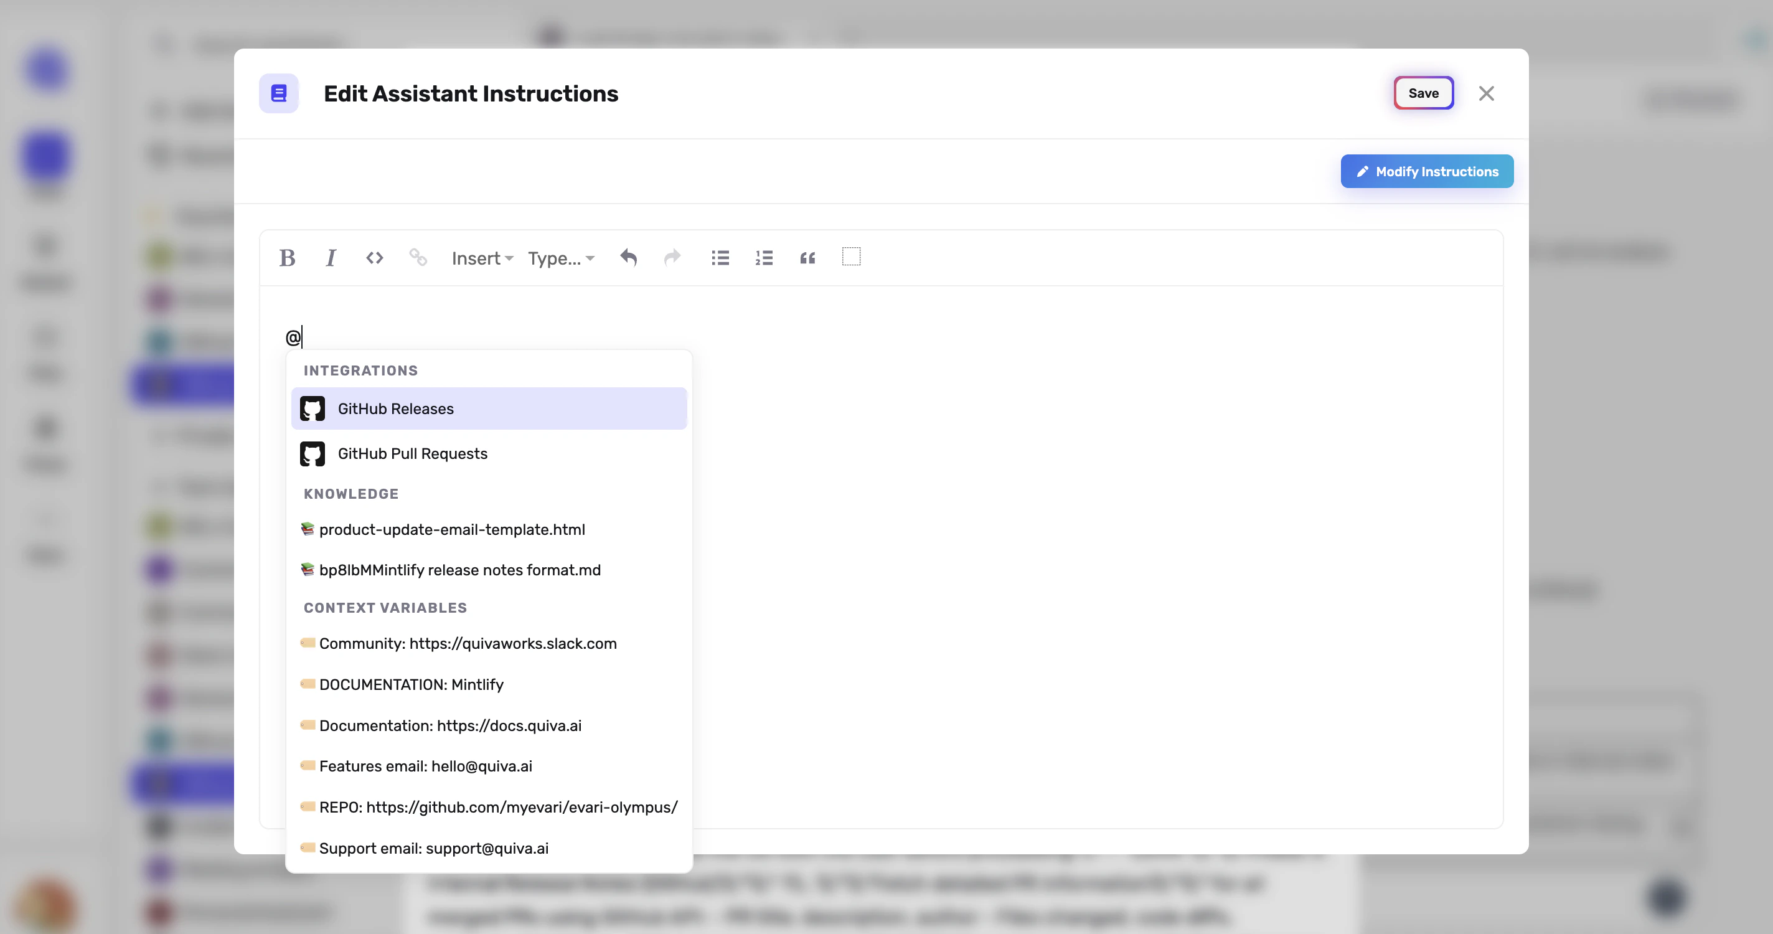The image size is (1773, 934).
Task: Toggle italic formatting in the editor
Action: coord(331,257)
